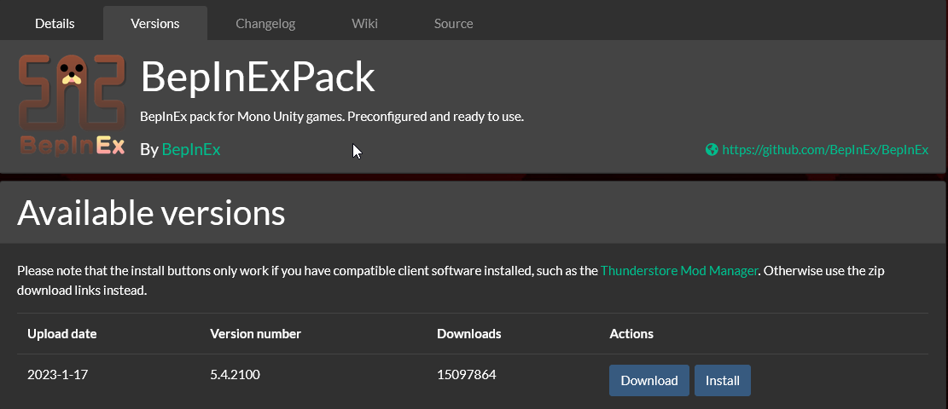
Task: Click the Downloads column header
Action: coord(468,334)
